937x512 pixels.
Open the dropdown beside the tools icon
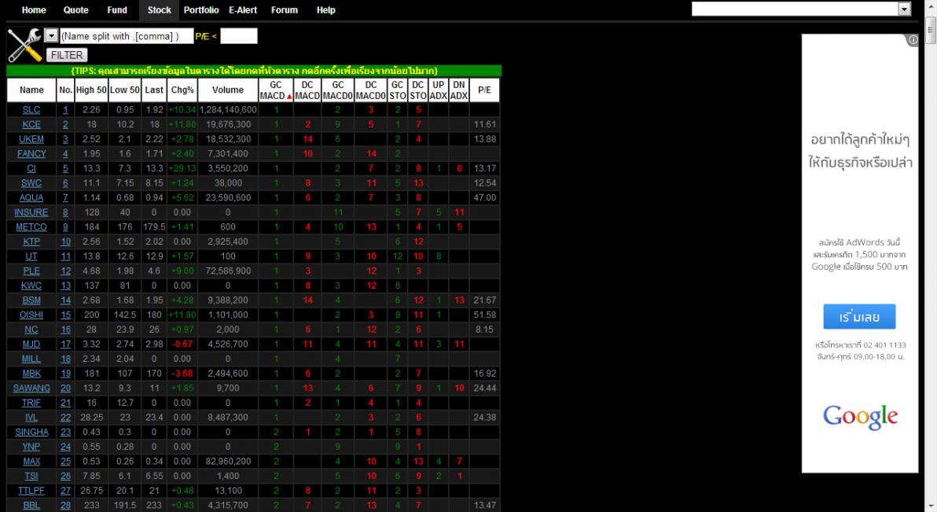pyautogui.click(x=51, y=36)
